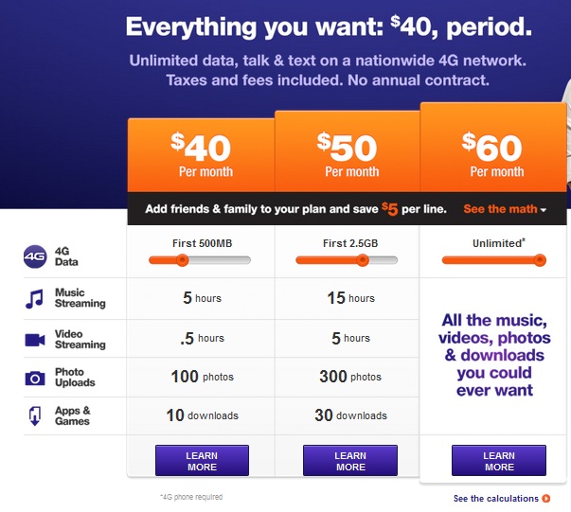
Task: Click Learn More under the $40 plan
Action: tap(202, 461)
